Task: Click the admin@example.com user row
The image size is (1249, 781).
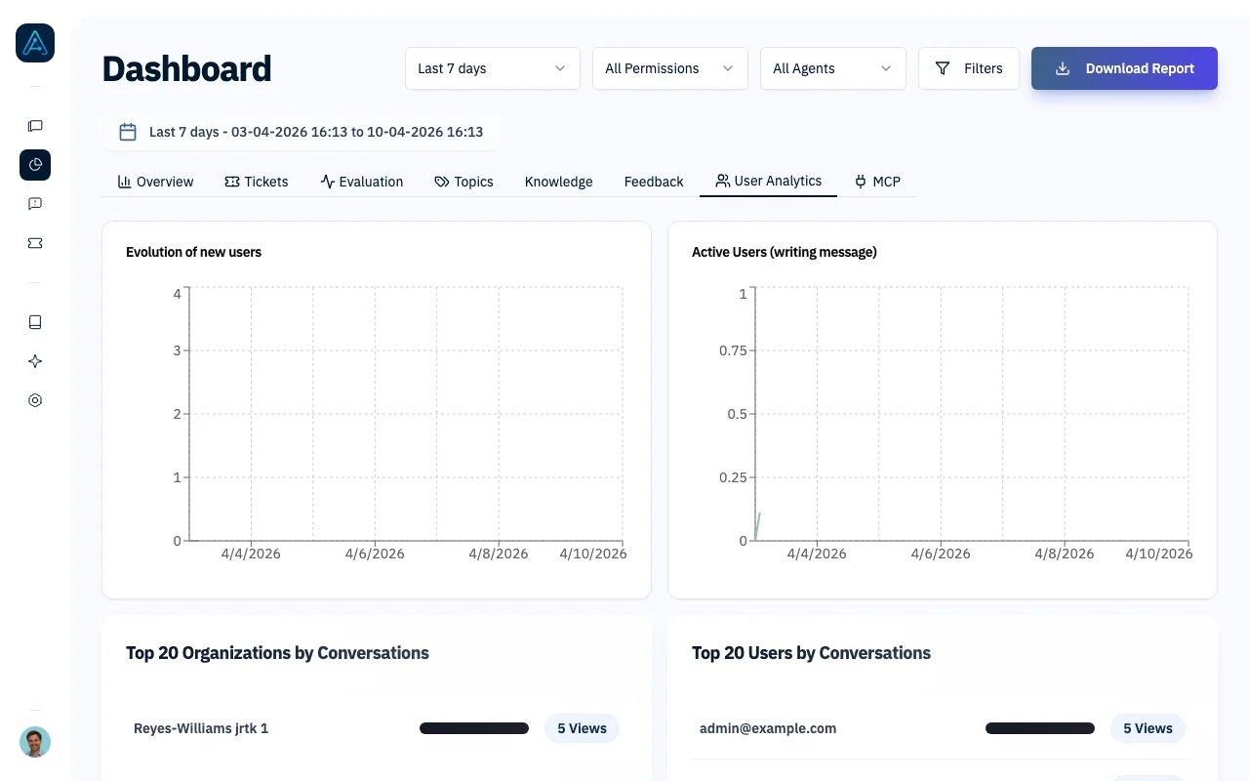Action: 943,728
